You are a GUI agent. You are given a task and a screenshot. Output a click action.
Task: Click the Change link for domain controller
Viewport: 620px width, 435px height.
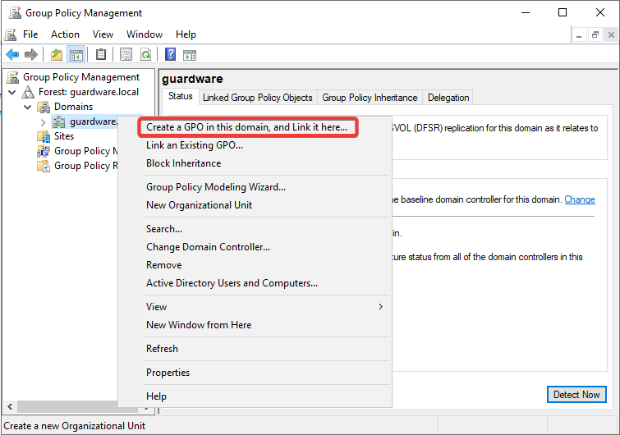579,199
